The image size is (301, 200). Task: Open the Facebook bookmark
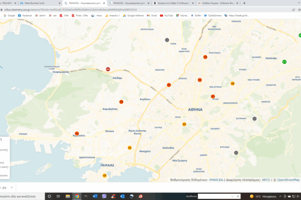[25, 16]
